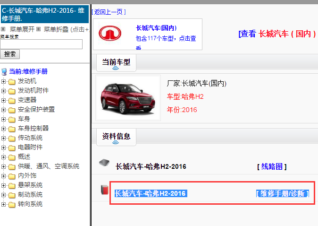Click 长城汽车-哈弗H2-2016 title beside 线路图
318x226 pixels.
(151, 166)
